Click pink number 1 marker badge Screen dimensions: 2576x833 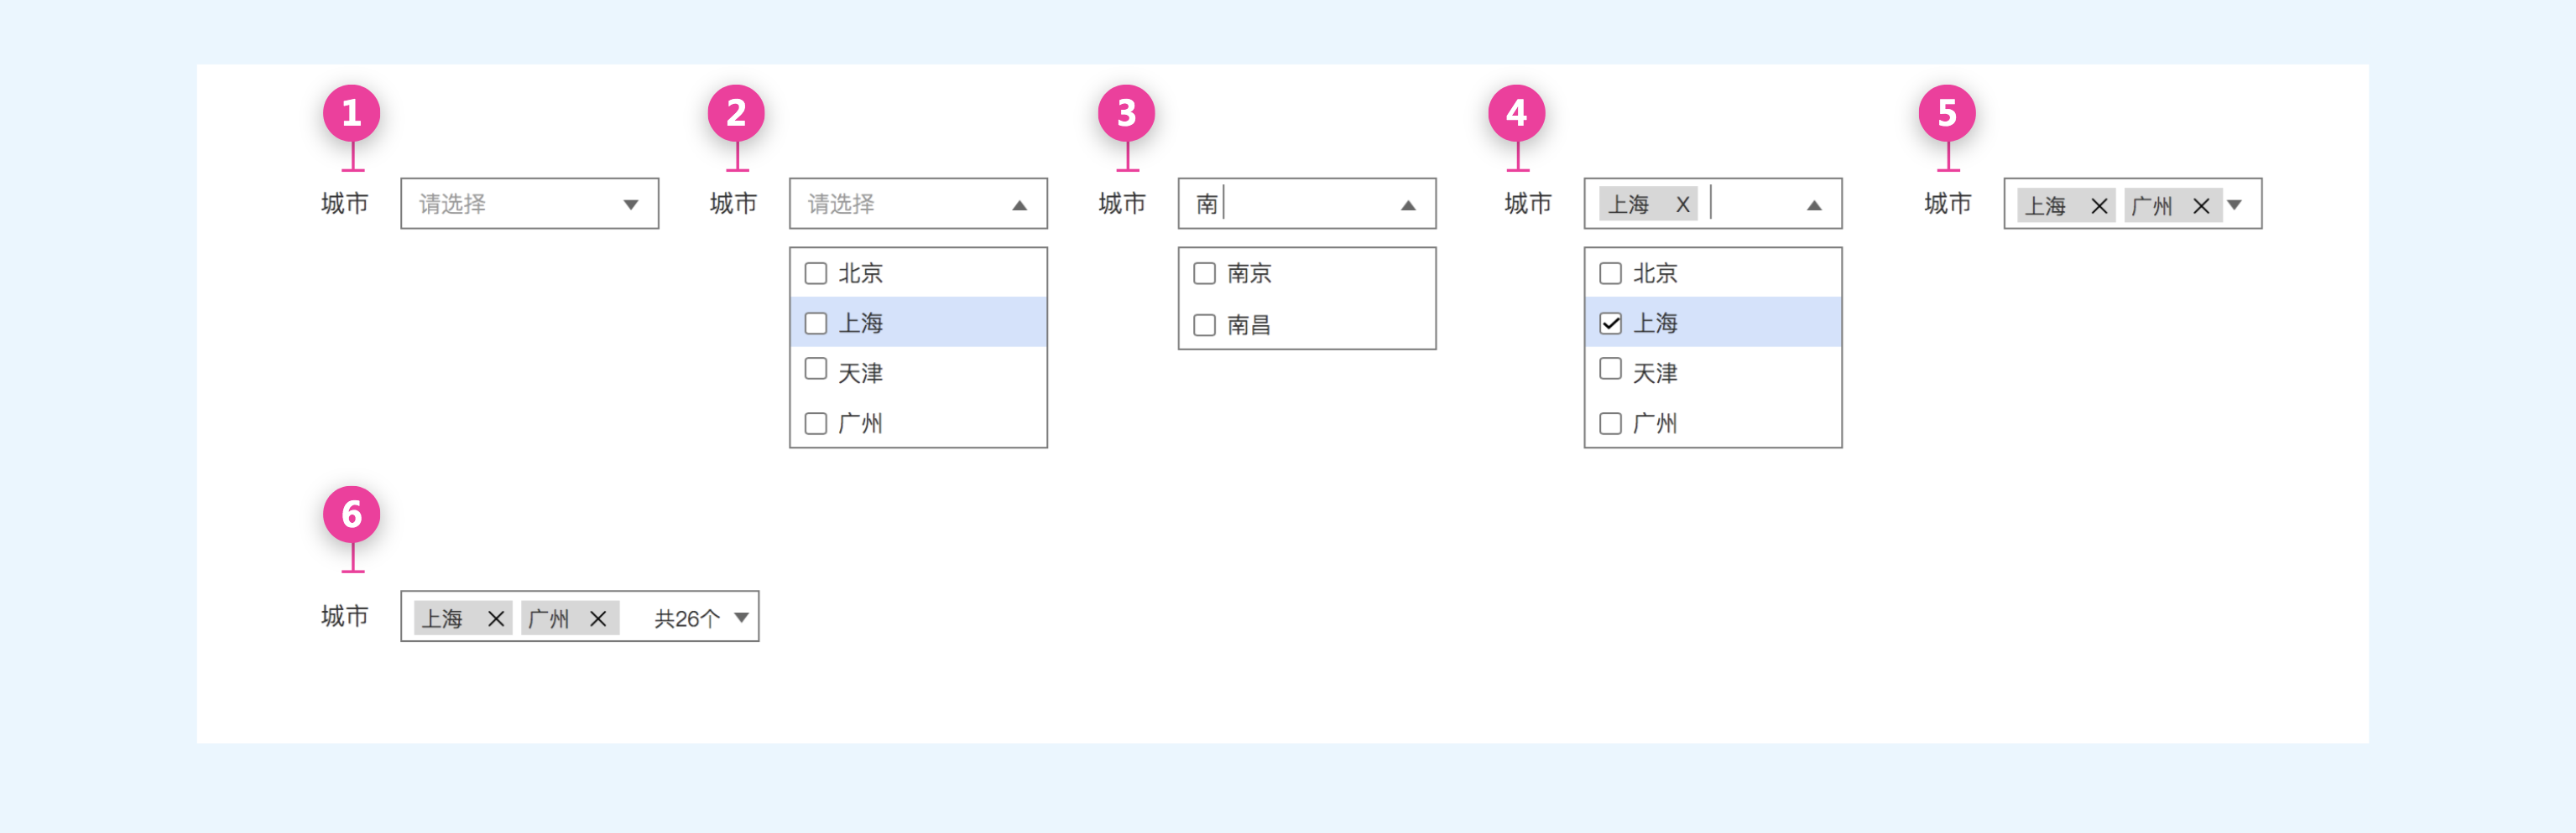click(x=351, y=113)
